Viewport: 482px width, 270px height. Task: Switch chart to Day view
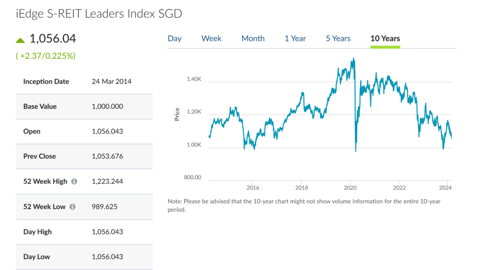174,38
